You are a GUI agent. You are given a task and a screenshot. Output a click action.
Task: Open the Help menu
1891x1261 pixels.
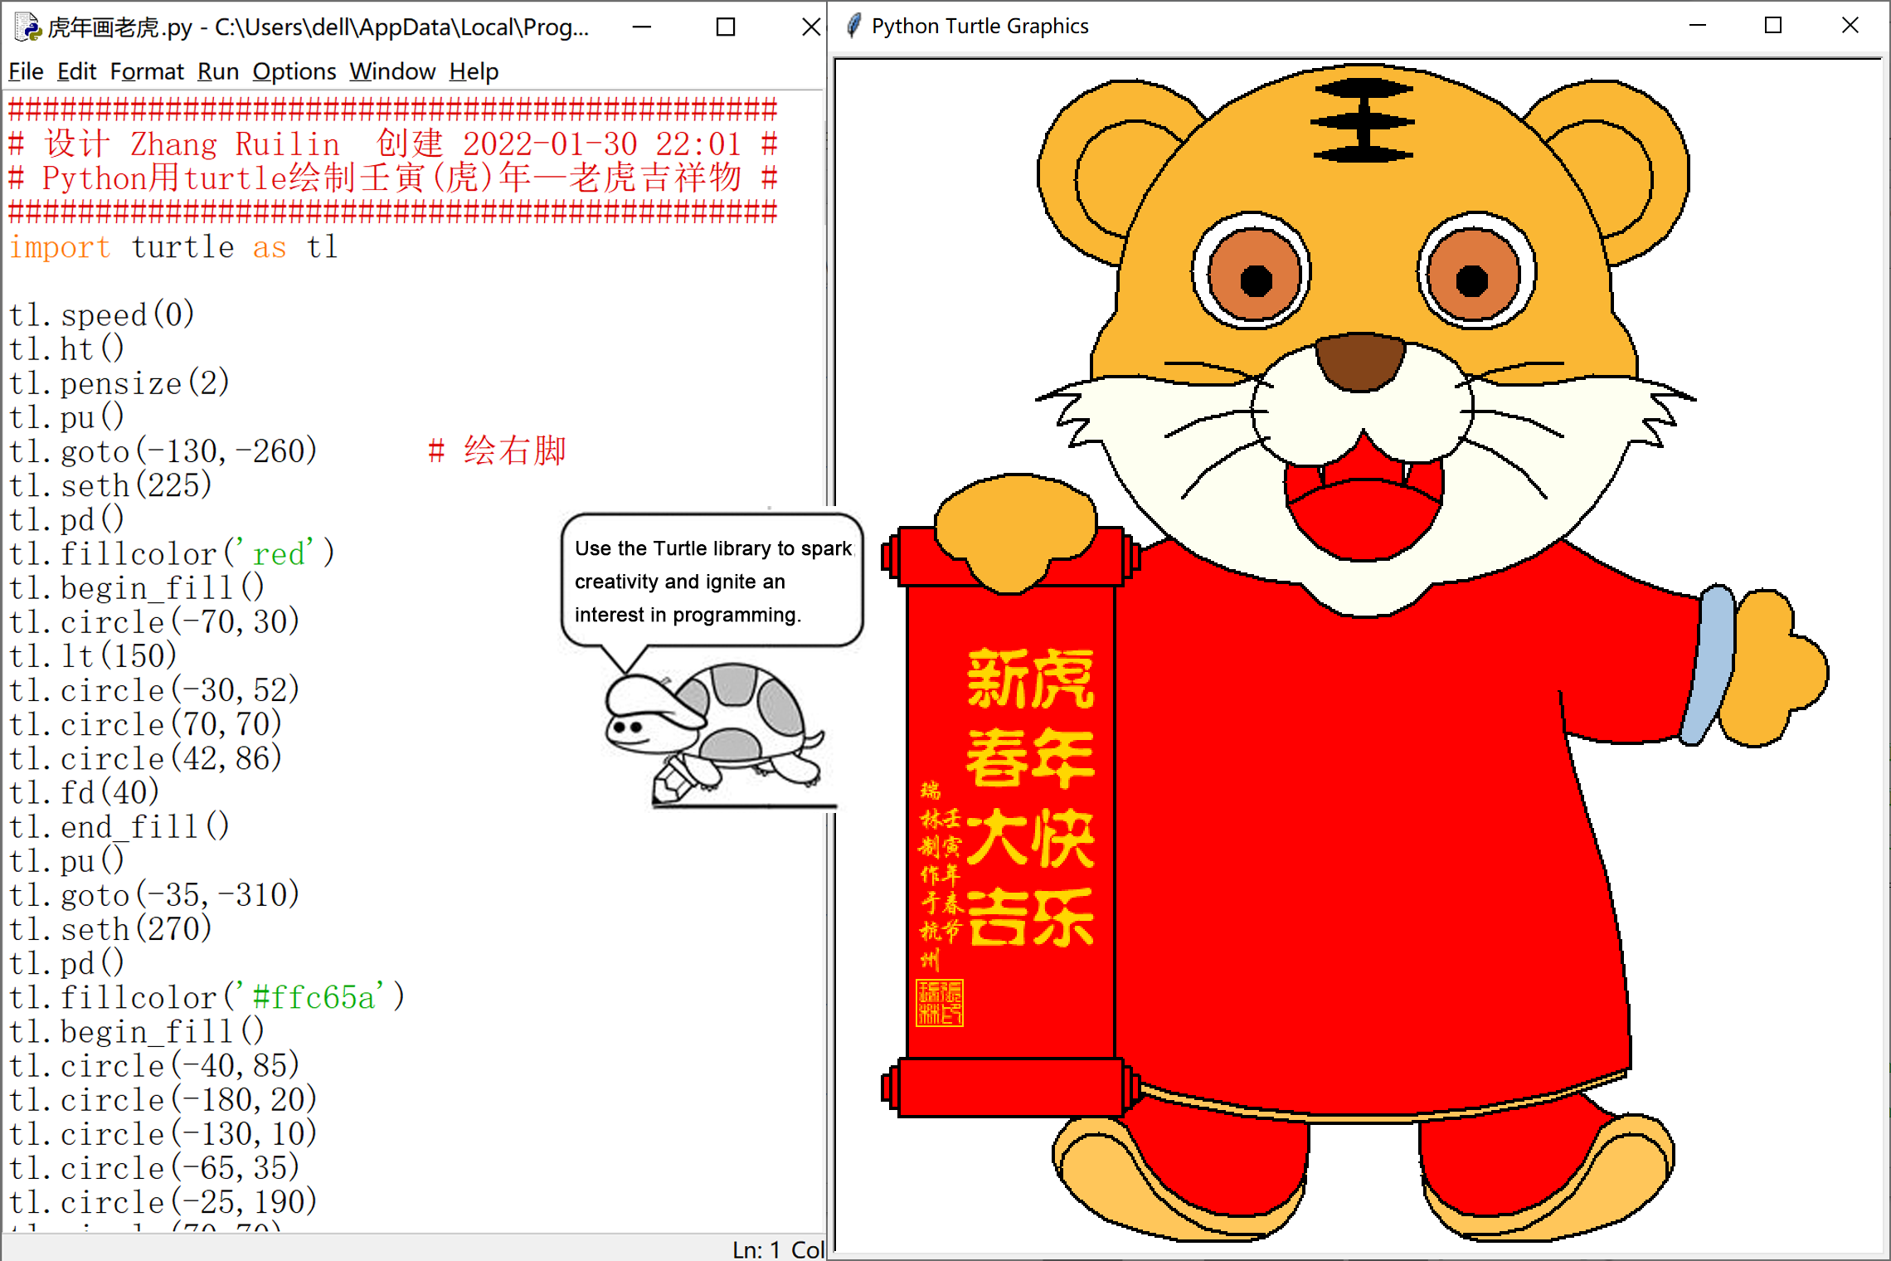click(474, 72)
